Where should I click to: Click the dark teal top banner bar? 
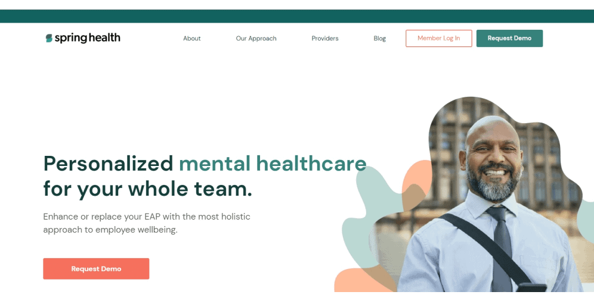tap(297, 16)
